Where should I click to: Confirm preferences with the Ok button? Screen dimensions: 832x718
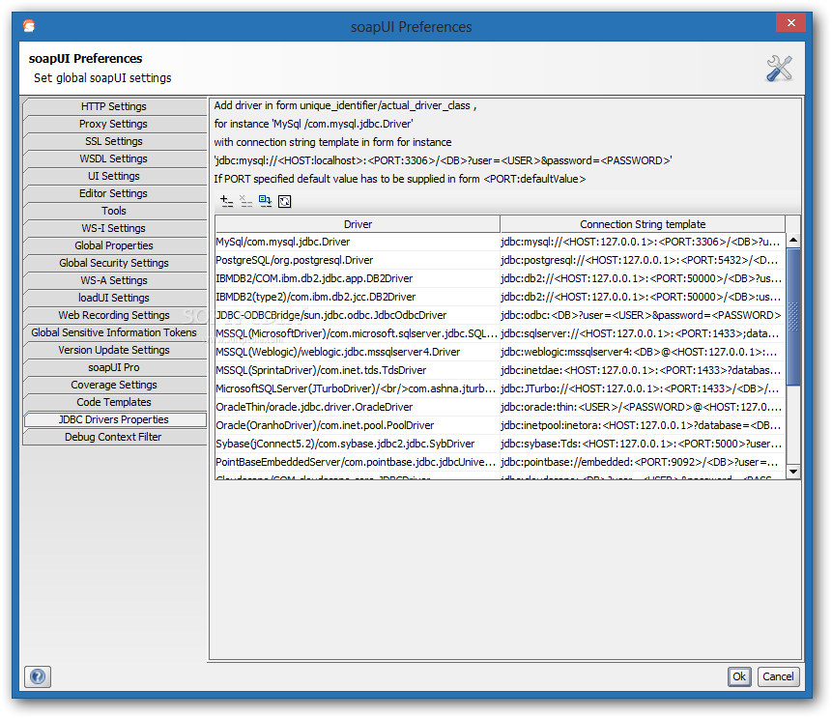click(739, 676)
